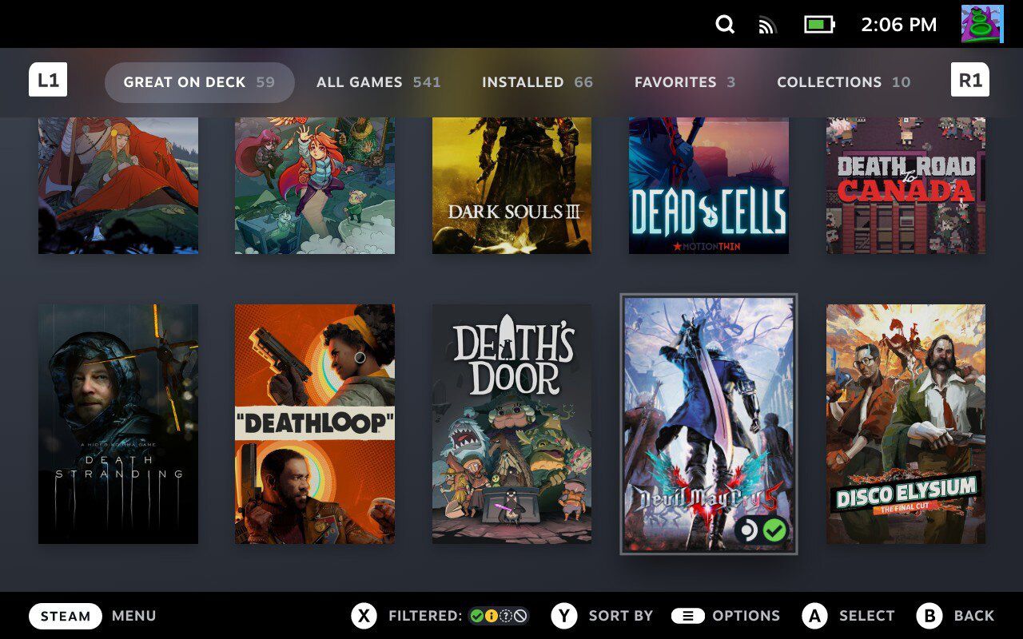
Task: Open the STEAM menu button
Action: [x=66, y=616]
